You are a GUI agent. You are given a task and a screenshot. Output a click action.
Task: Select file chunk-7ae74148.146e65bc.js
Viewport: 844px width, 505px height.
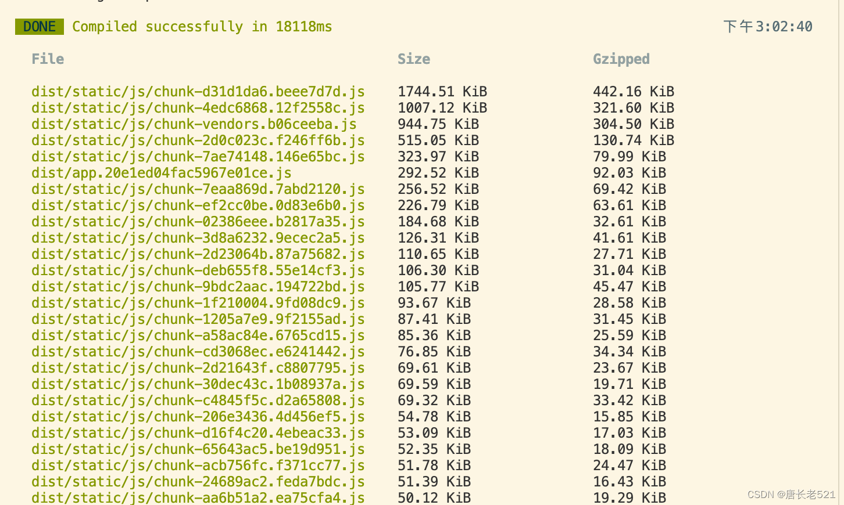(198, 157)
